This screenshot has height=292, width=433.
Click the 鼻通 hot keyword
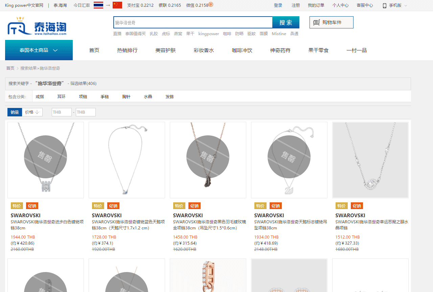pos(294,34)
